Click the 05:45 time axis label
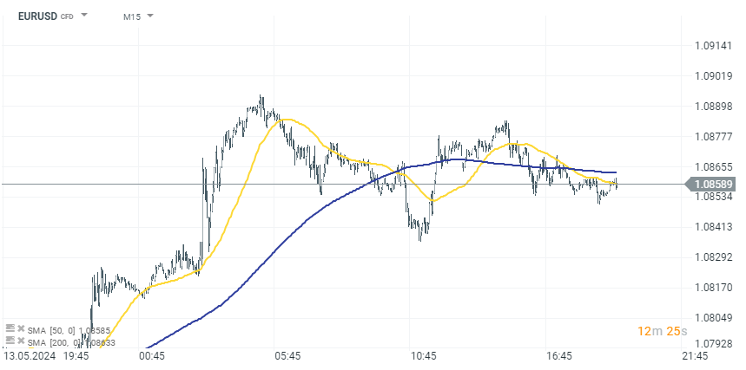The image size is (746, 370). coord(287,356)
